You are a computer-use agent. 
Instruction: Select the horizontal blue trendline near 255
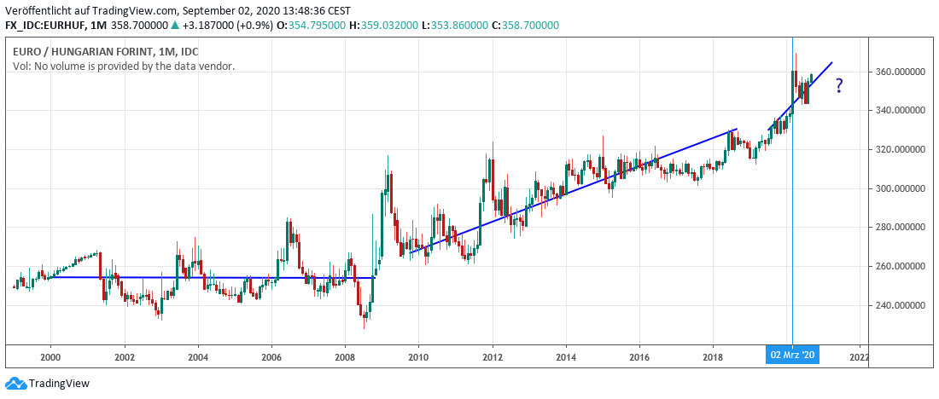pos(213,278)
